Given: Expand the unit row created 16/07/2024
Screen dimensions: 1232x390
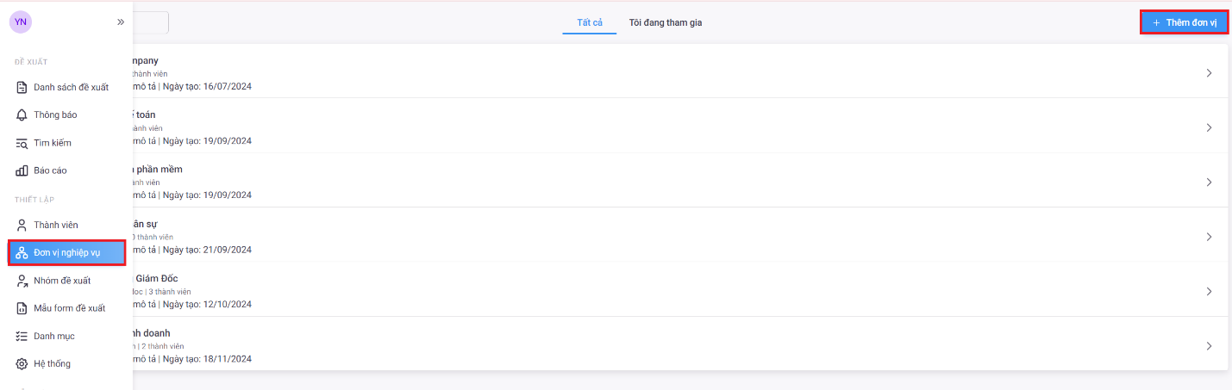Looking at the screenshot, I should pyautogui.click(x=1209, y=73).
